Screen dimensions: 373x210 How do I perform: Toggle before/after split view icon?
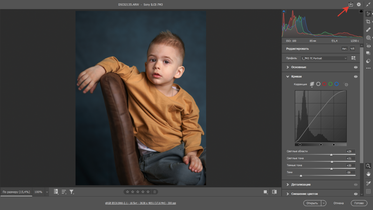pos(274,192)
